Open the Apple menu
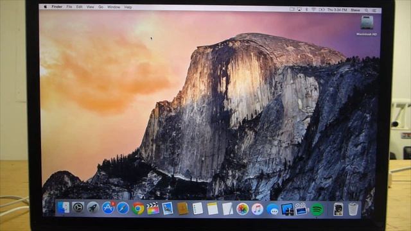411x231 pixels. 45,7
